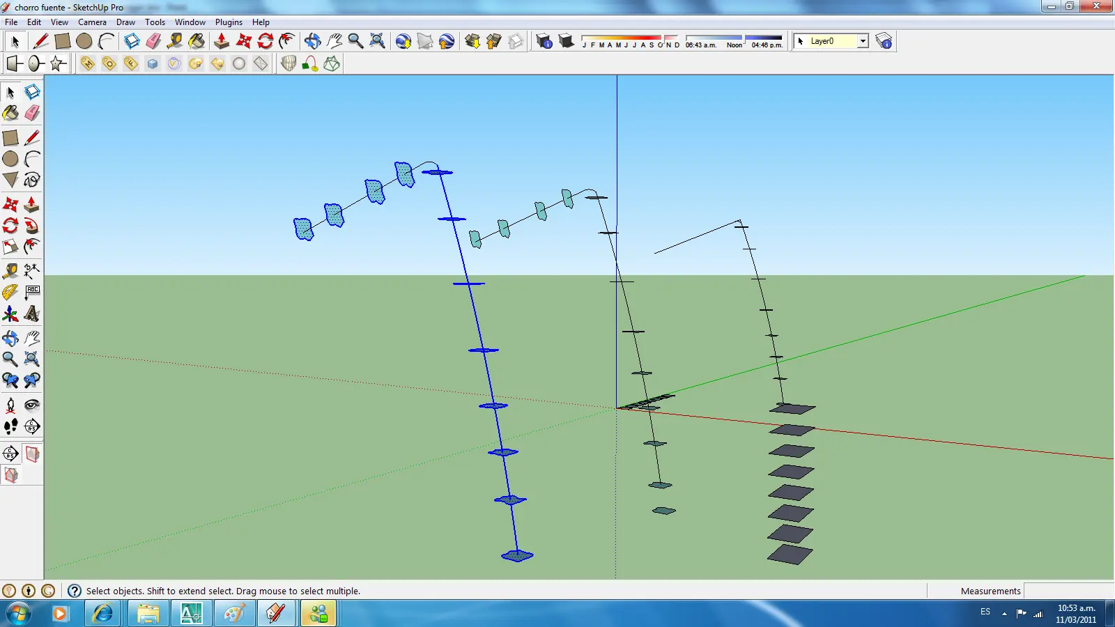Open the Window menu
The height and width of the screenshot is (627, 1115).
pyautogui.click(x=190, y=22)
